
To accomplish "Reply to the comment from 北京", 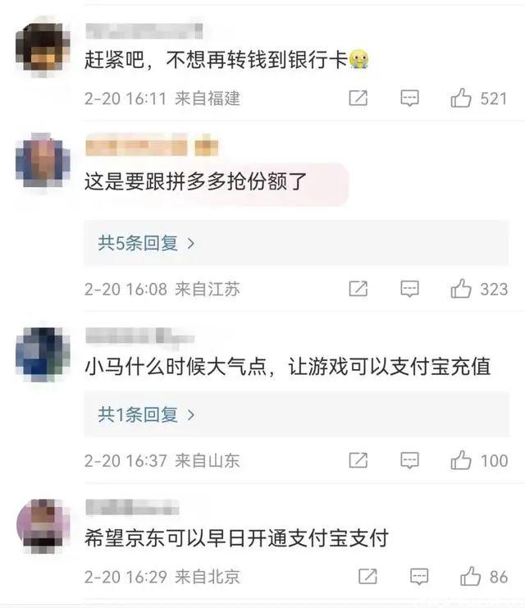I will tap(419, 577).
